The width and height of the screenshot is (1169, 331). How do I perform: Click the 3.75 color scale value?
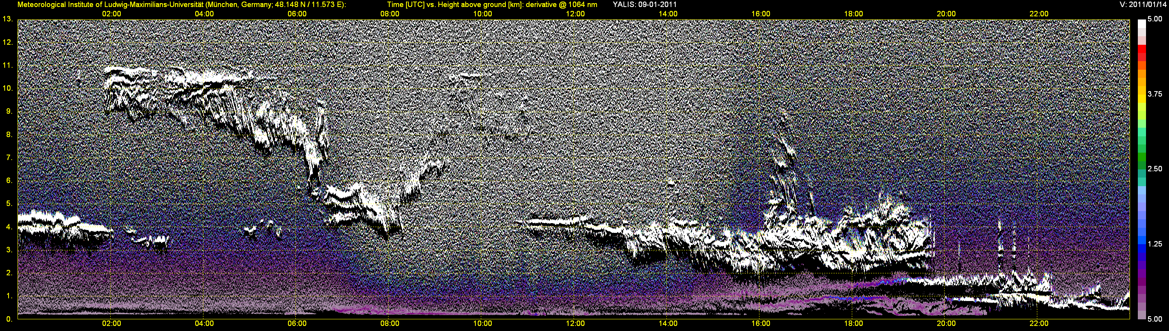pos(1155,94)
